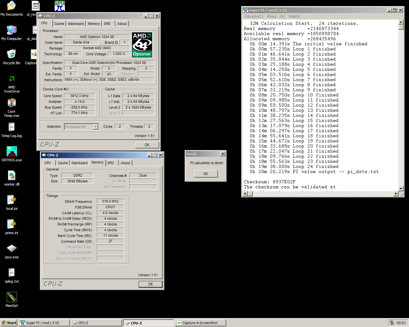Open the Recycle Bin icon
409x327 pixels.
(x=12, y=57)
